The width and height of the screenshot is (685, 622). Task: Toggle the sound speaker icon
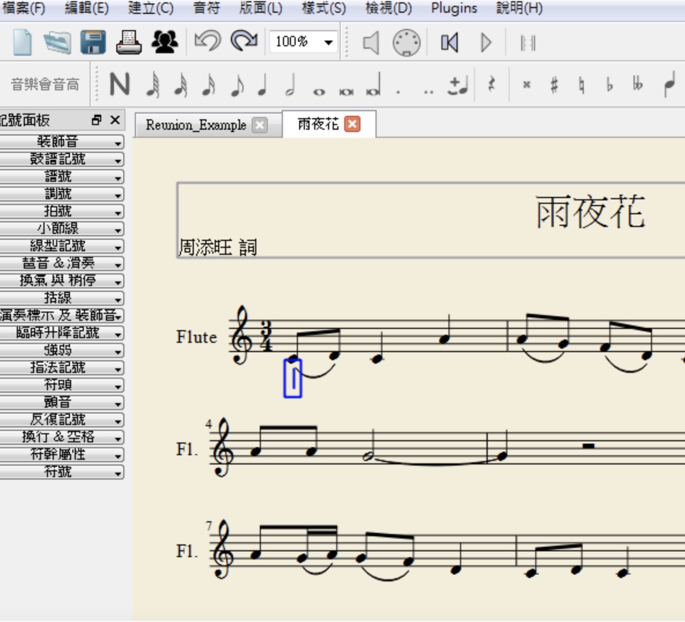371,43
